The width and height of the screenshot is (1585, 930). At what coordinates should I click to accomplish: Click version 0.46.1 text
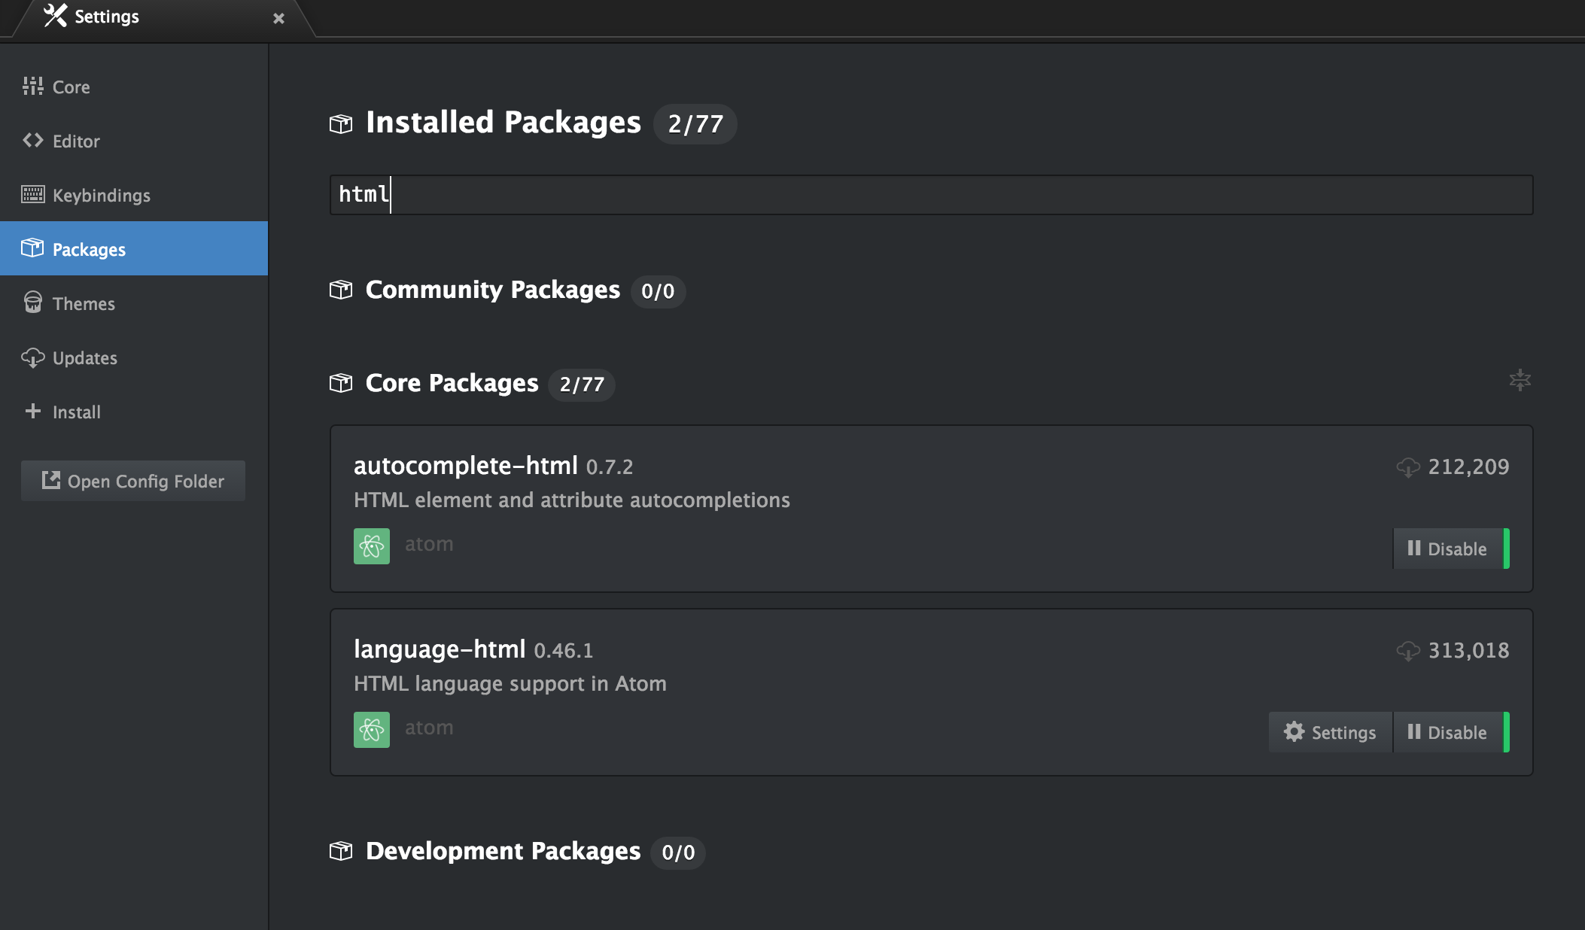point(564,651)
